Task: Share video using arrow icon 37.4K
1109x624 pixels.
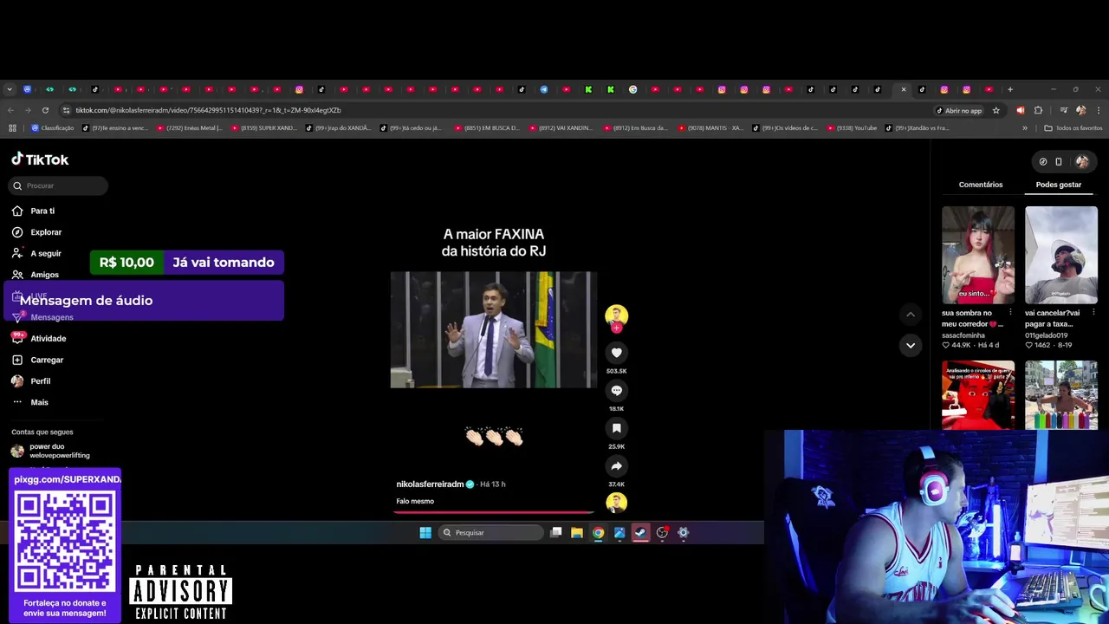Action: pos(616,466)
